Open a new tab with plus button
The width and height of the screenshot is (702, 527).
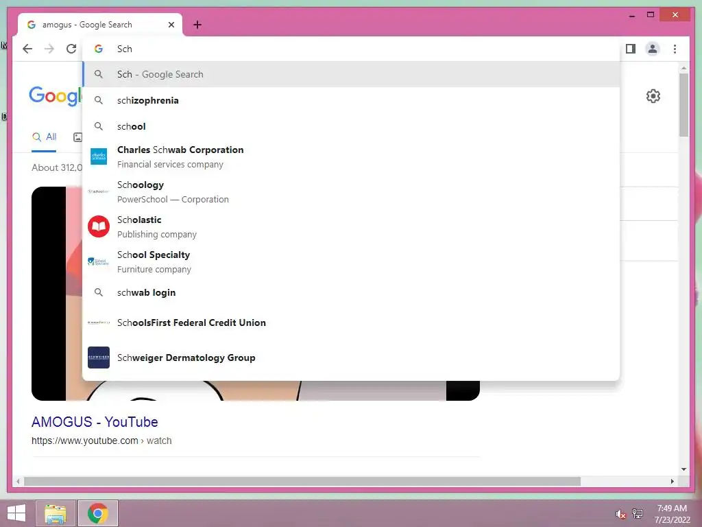(197, 25)
